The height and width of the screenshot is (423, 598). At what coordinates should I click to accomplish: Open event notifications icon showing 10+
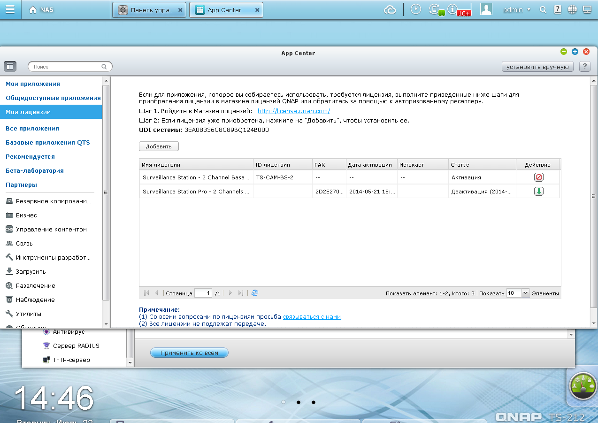coord(458,9)
